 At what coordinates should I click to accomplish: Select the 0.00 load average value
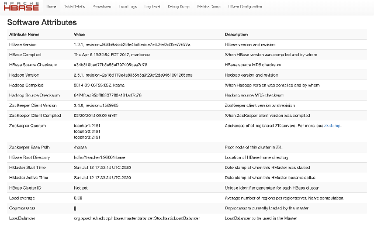[x=78, y=198]
